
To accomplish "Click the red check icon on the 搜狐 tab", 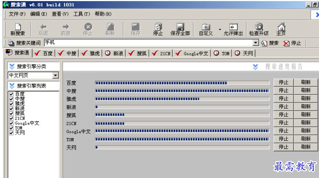I will [132, 53].
